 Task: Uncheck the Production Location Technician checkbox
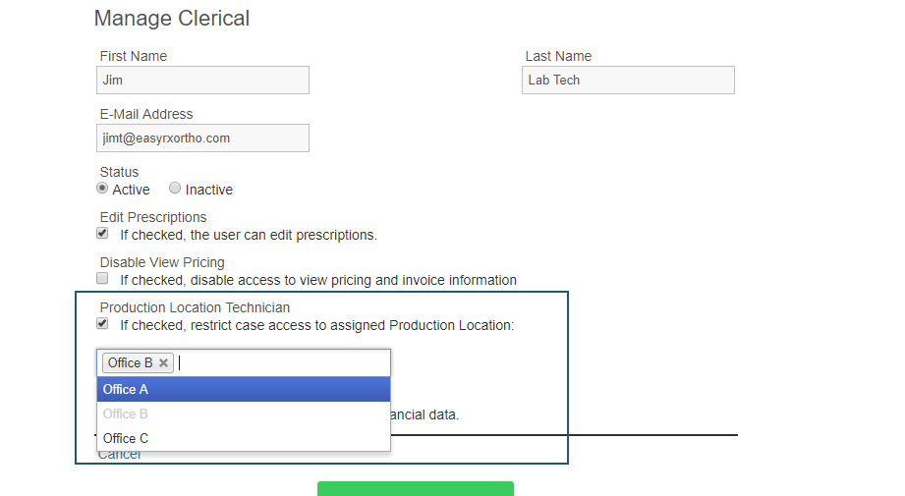[x=102, y=324]
